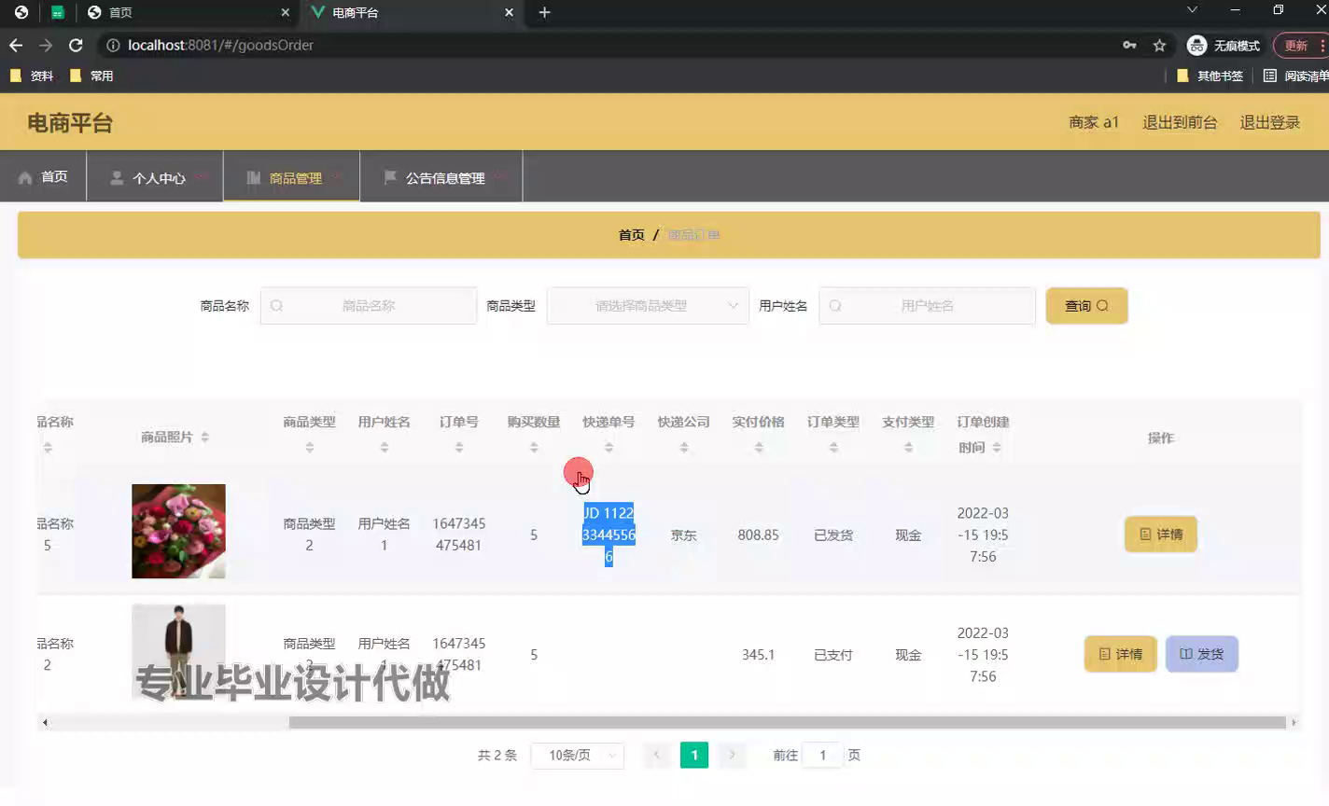Viewport: 1329px width, 806px height.
Task: Open 其他书签 bookmarks folder
Action: 1210,76
